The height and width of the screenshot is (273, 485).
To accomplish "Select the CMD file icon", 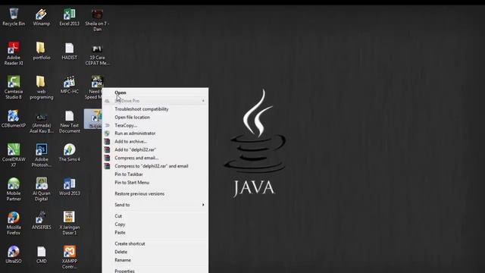I will click(41, 255).
